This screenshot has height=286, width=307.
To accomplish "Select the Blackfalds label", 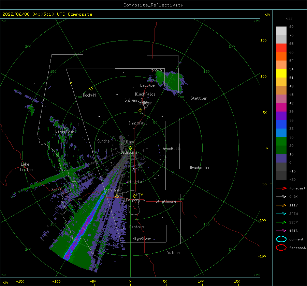I will click(145, 94).
